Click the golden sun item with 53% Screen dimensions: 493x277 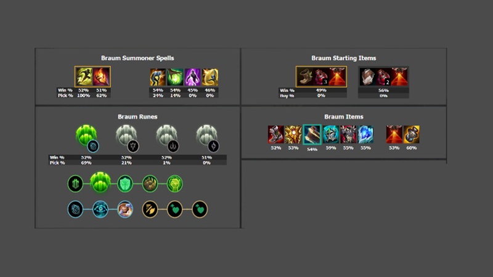coord(293,134)
